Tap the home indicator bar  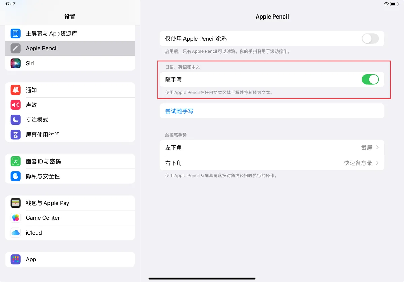coord(202,278)
